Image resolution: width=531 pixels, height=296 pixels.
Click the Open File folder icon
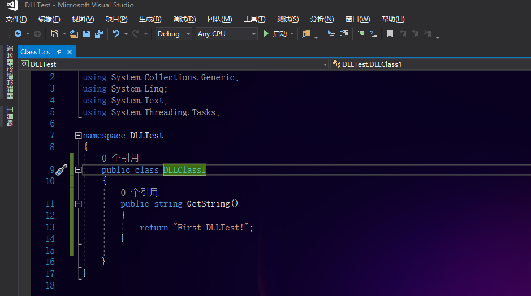(x=74, y=33)
